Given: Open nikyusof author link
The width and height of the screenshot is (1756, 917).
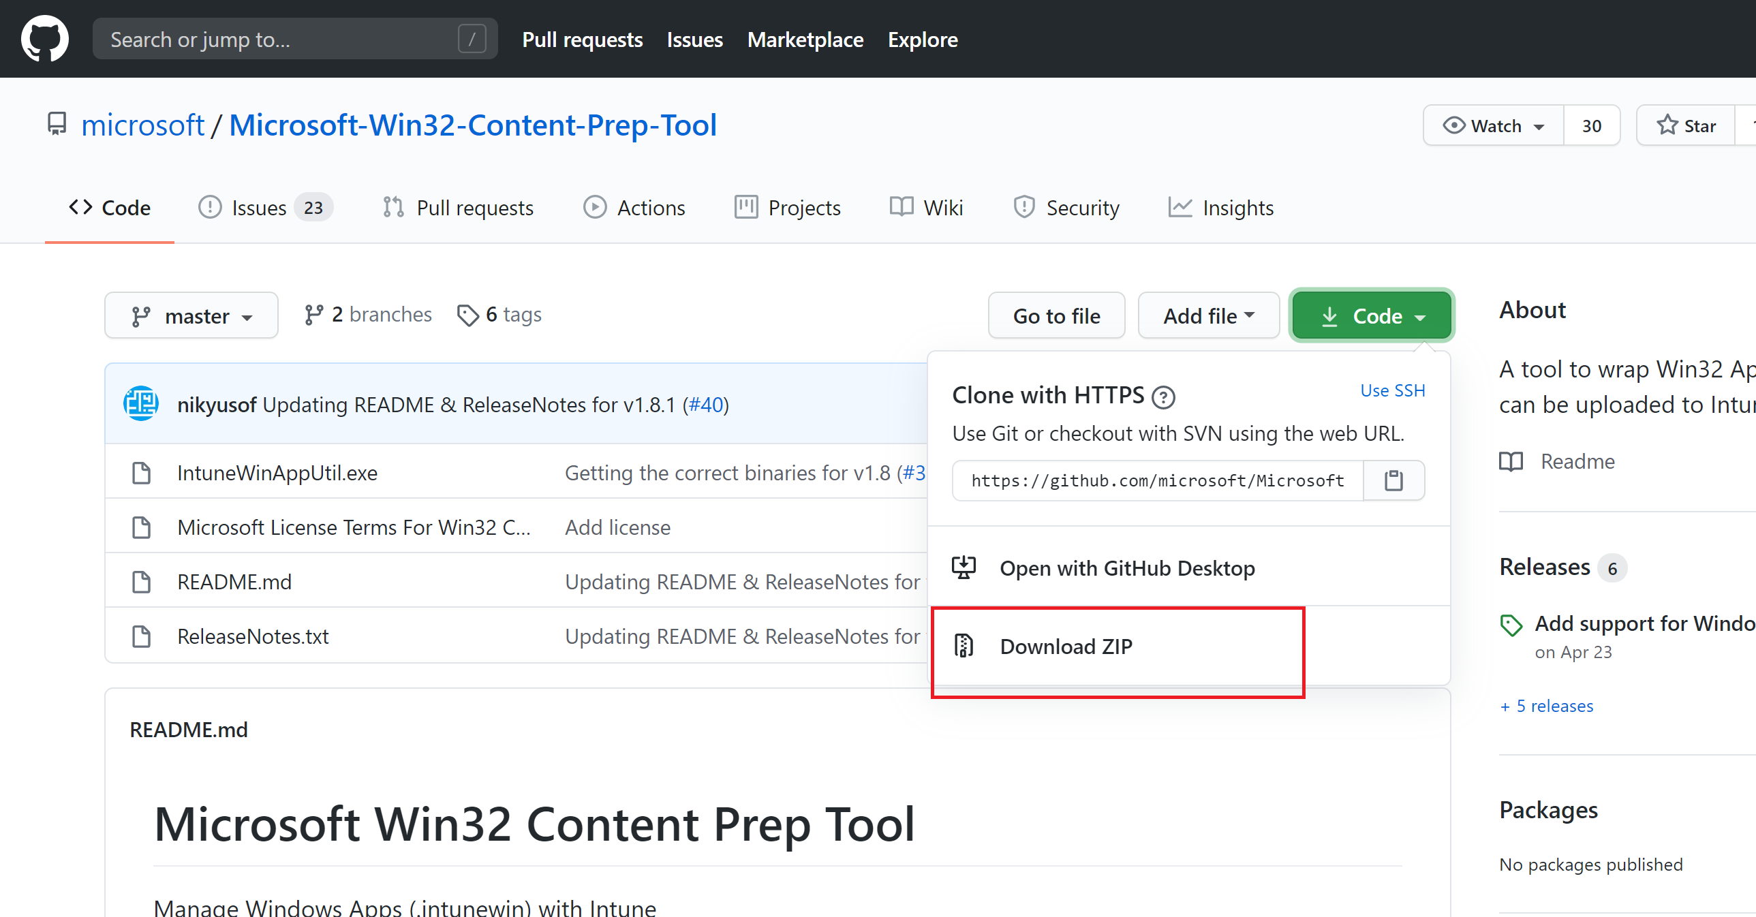Looking at the screenshot, I should 217,405.
